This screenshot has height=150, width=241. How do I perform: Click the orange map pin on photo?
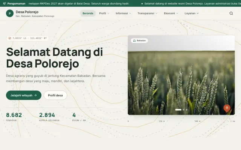(227, 108)
